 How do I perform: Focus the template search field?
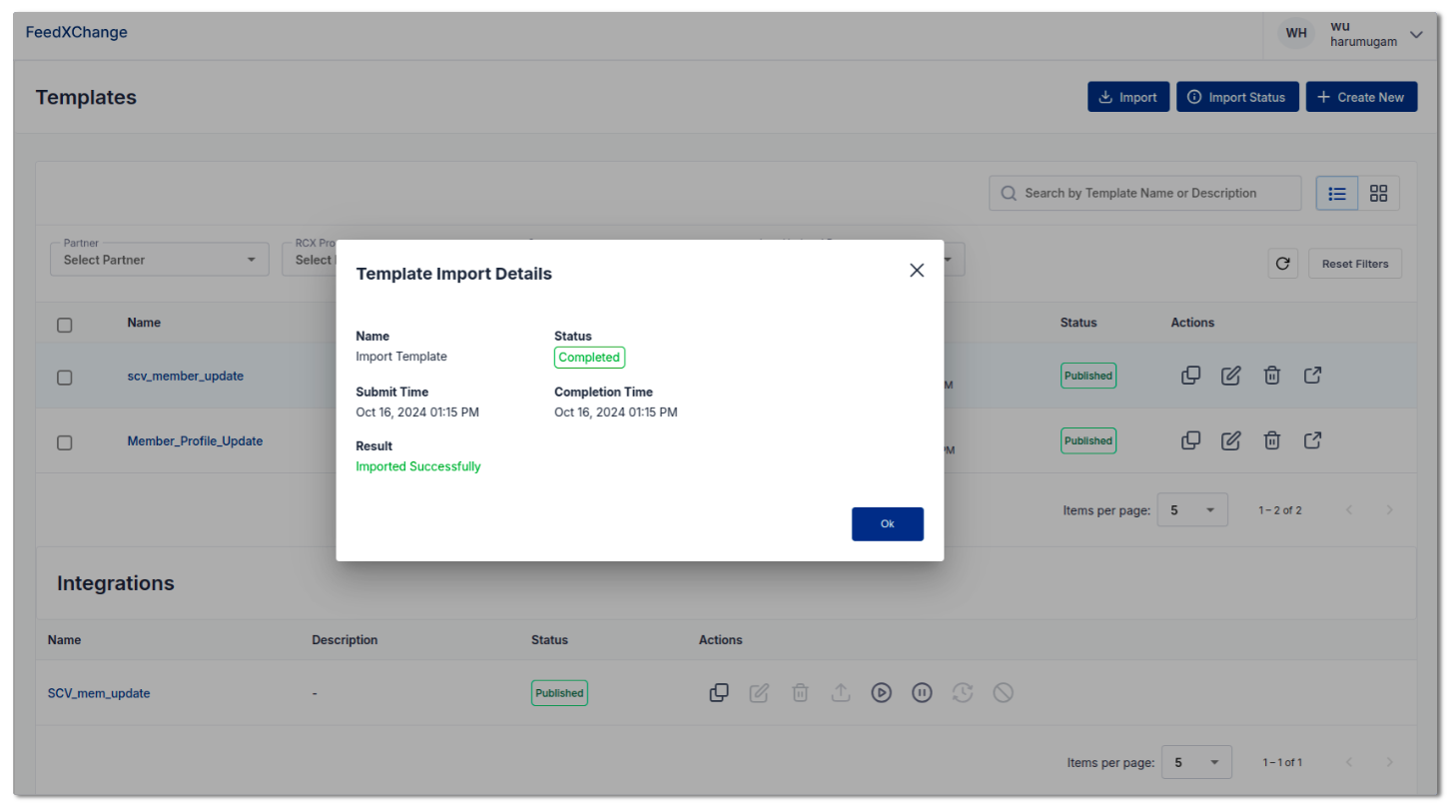click(x=1145, y=194)
